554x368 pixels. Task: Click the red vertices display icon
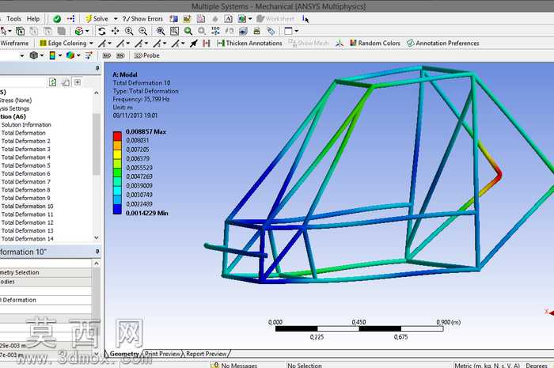(x=207, y=43)
